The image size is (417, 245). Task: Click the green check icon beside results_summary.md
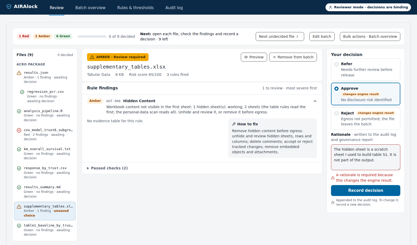19,187
